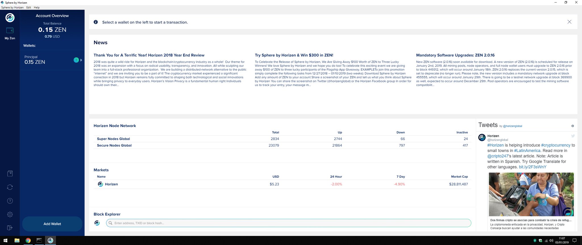Click the teal badge on Principal wallet
The width and height of the screenshot is (582, 245).
click(x=76, y=60)
